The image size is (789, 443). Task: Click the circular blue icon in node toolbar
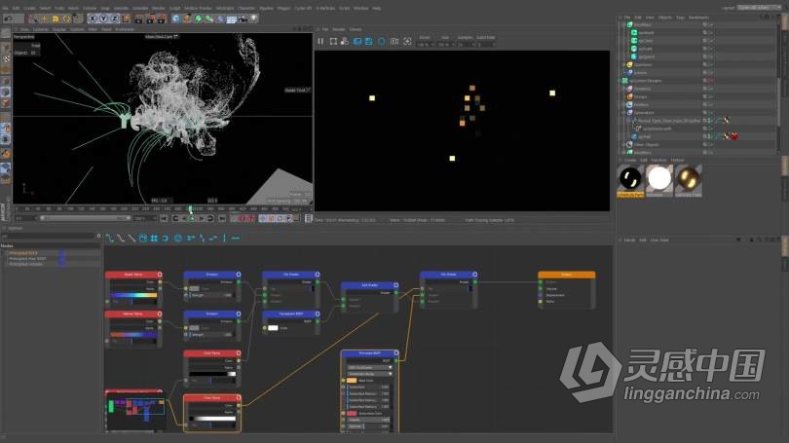tap(177, 238)
